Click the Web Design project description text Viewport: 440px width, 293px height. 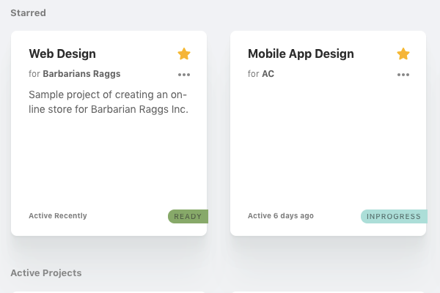[x=109, y=102]
